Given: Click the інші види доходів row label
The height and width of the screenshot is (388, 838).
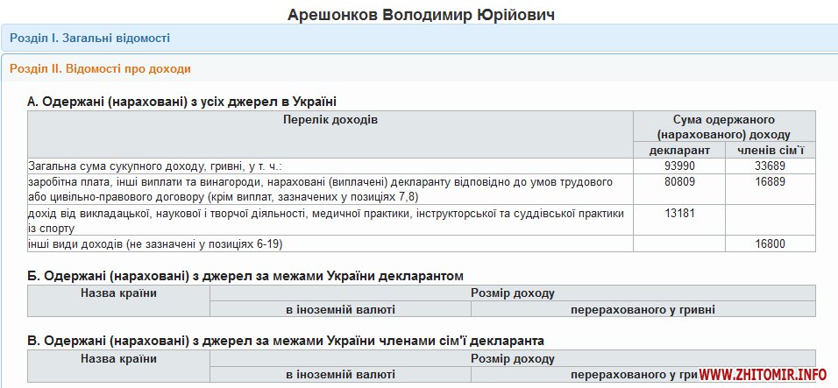Looking at the screenshot, I should click(156, 243).
